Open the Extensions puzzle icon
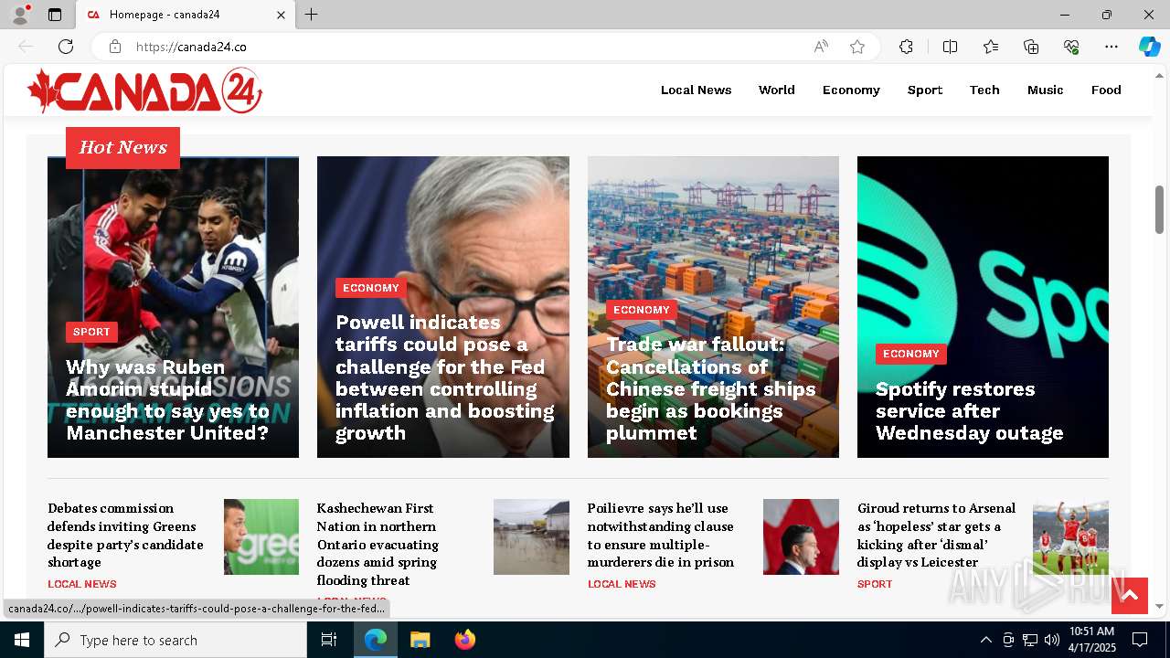The height and width of the screenshot is (658, 1170). 906,47
